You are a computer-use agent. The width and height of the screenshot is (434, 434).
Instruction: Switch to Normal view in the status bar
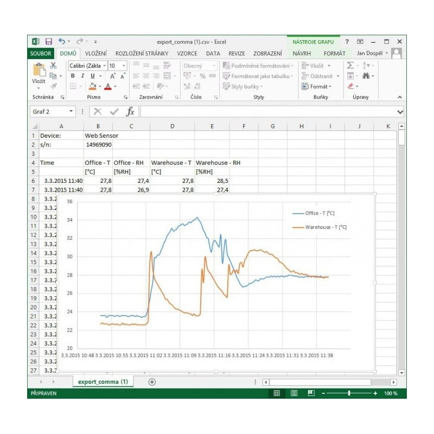277,392
